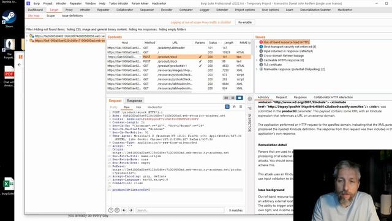Screen dimensions: 392x221
Task: Select the Hex view tab
Action: pyautogui.click(x=138, y=107)
